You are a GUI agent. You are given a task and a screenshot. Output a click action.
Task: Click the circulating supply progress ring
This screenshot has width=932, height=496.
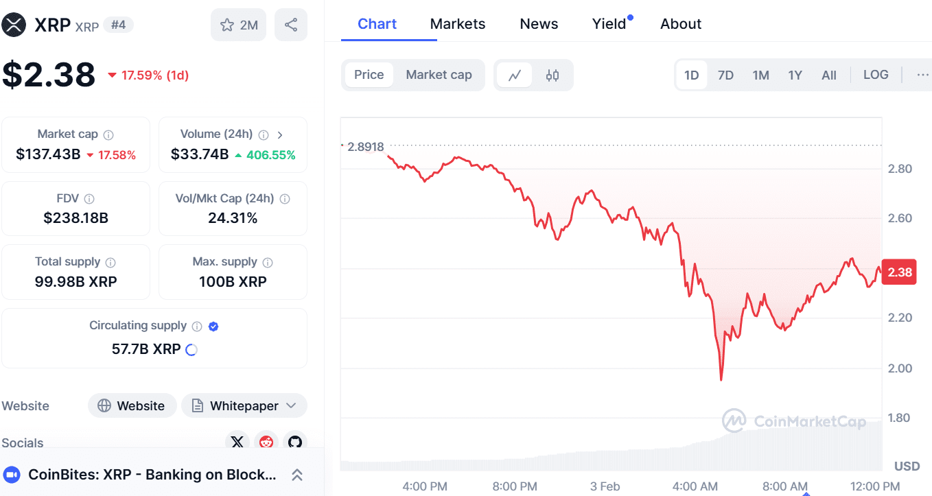(191, 349)
